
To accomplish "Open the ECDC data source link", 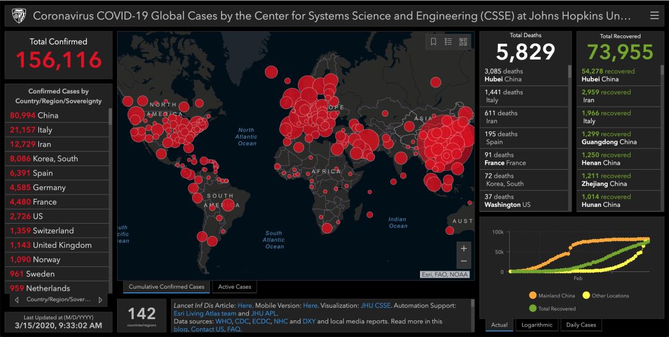I will (261, 322).
